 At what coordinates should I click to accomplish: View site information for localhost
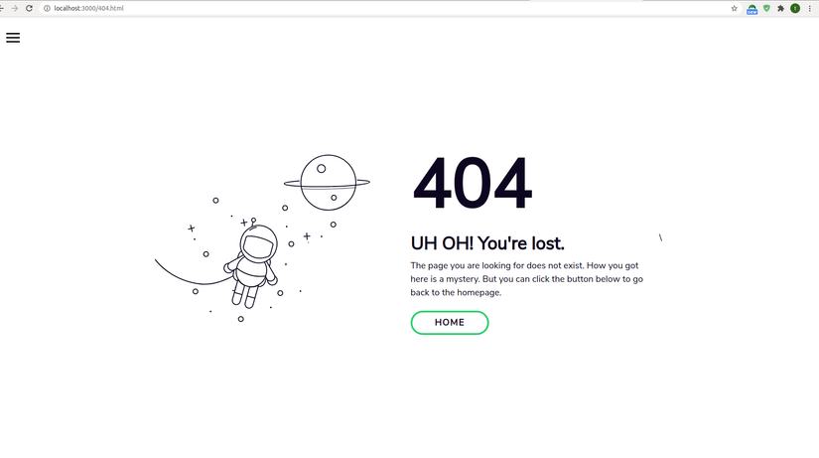[47, 8]
